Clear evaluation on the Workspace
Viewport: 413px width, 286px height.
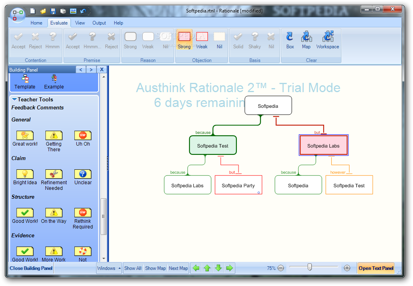328,40
